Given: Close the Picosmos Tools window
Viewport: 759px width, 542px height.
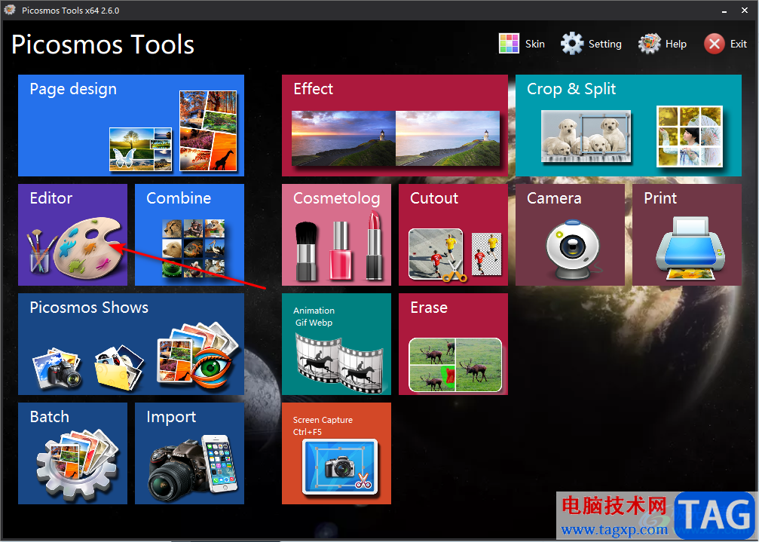Looking at the screenshot, I should 745,10.
